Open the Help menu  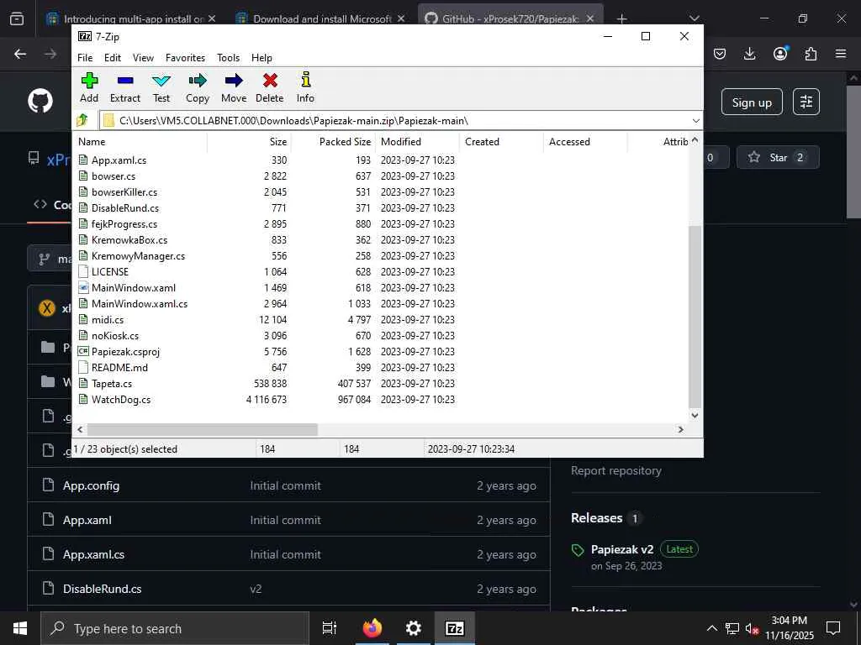262,58
